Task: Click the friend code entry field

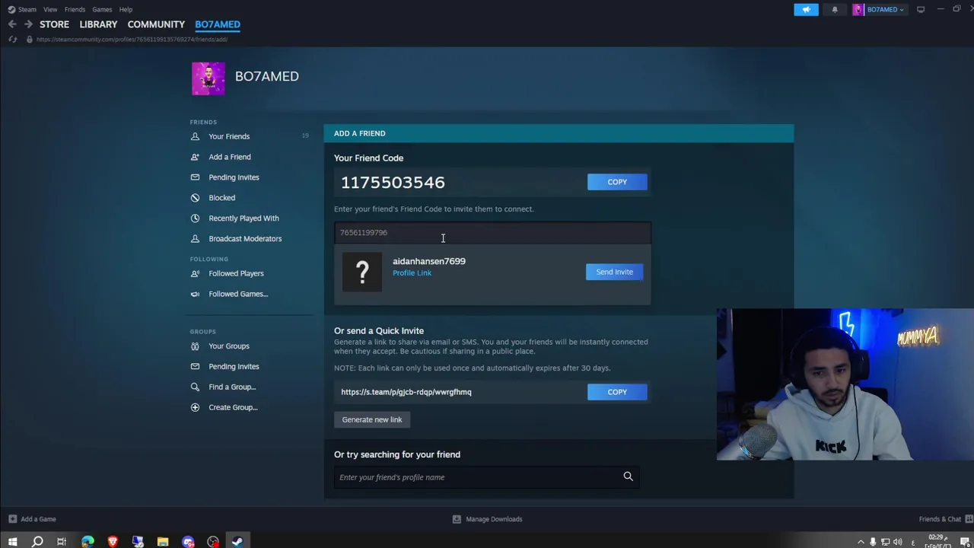Action: (492, 232)
